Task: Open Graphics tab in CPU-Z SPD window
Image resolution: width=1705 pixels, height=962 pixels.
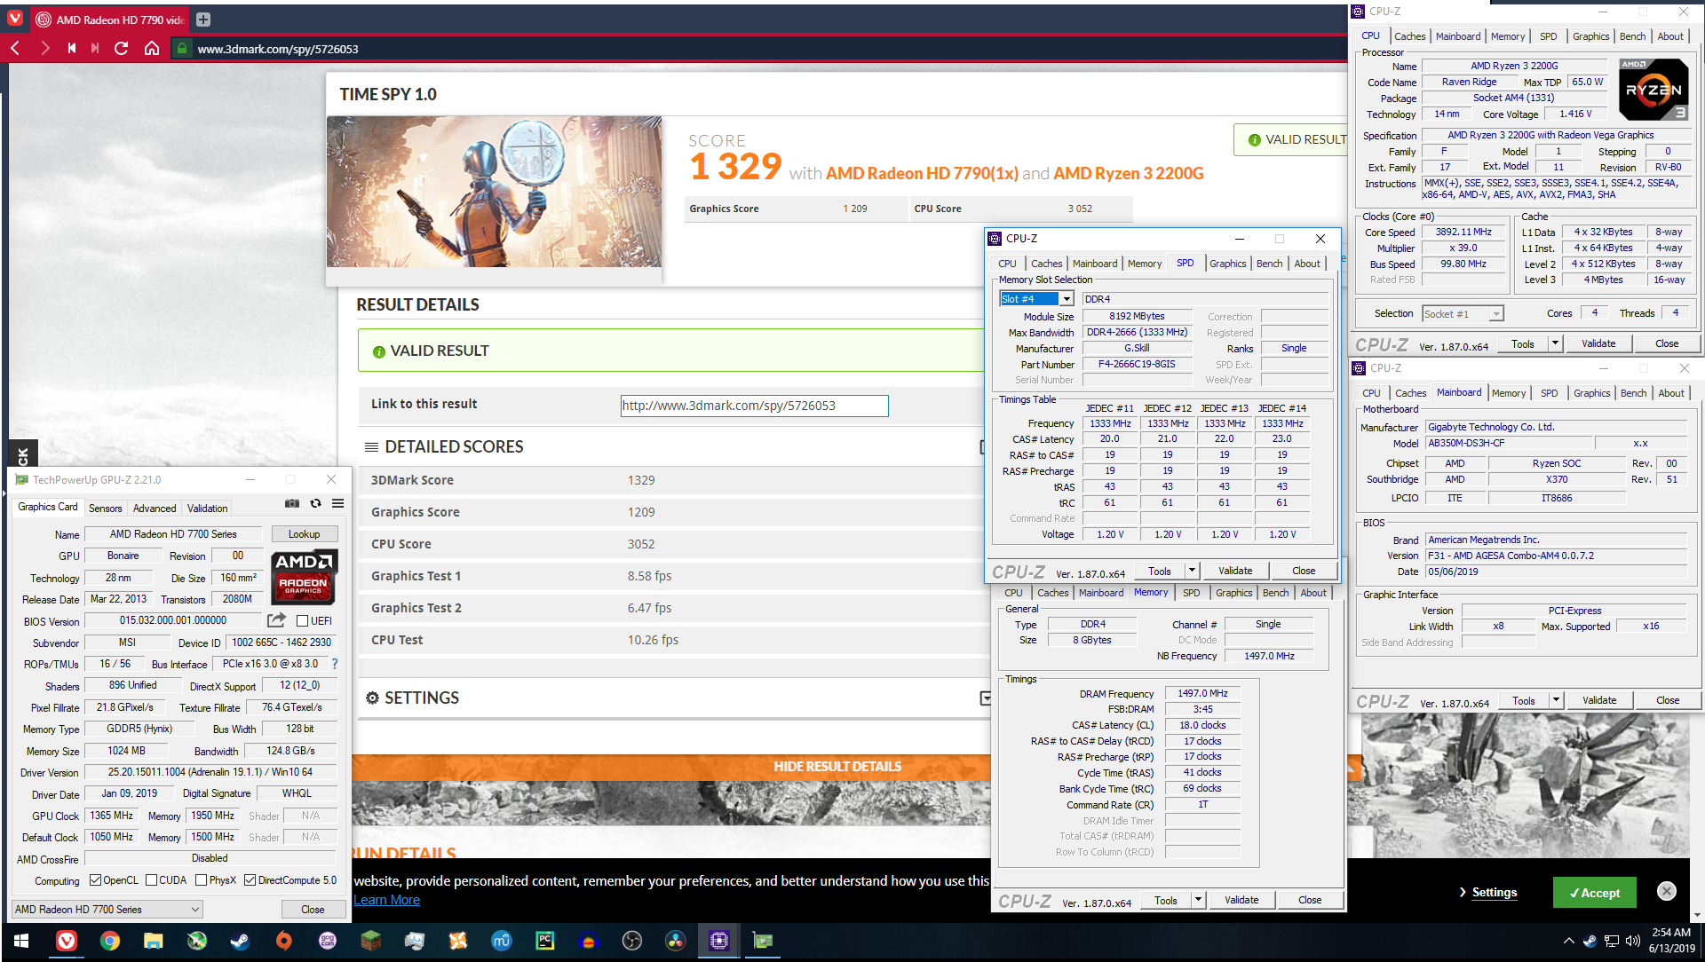Action: pos(1227,264)
